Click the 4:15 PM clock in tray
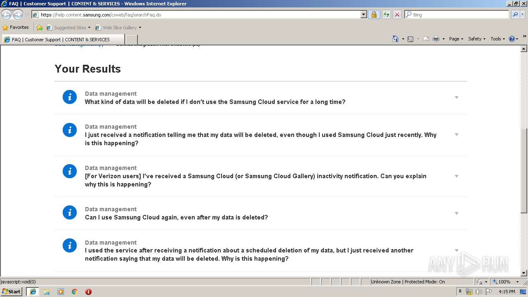This screenshot has height=297, width=528. tap(507, 292)
